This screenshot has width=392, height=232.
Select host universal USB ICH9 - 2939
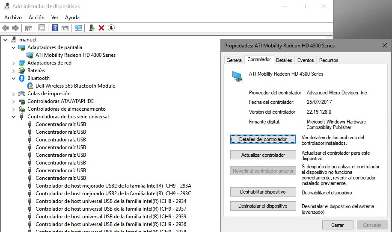tap(111, 217)
